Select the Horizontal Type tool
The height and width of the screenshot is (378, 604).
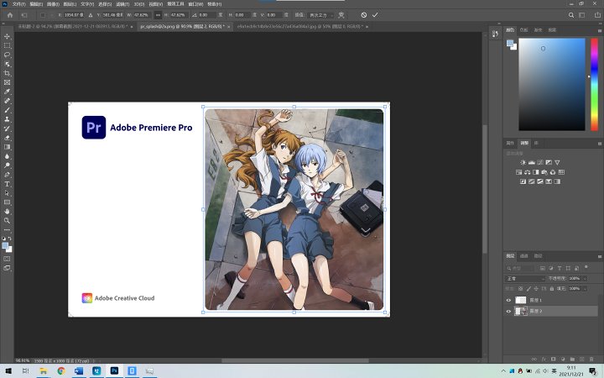[x=7, y=184]
